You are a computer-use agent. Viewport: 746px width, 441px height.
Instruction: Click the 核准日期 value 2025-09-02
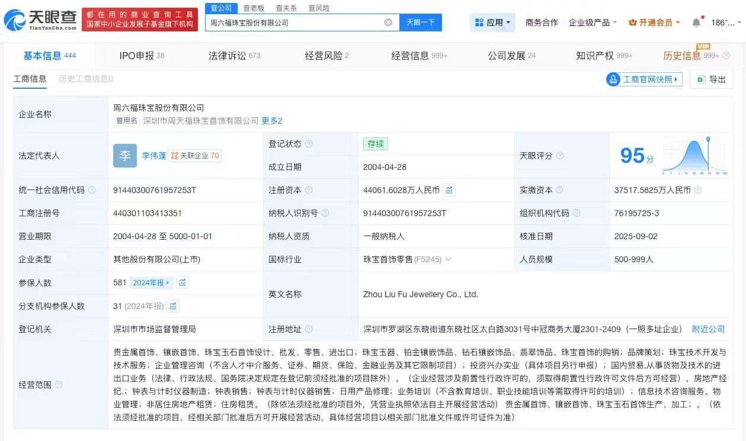[x=636, y=236]
